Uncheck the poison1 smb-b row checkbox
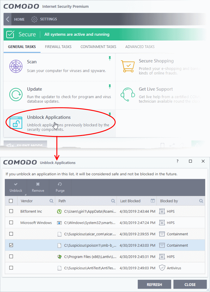The height and width of the screenshot is (292, 210). 11,245
